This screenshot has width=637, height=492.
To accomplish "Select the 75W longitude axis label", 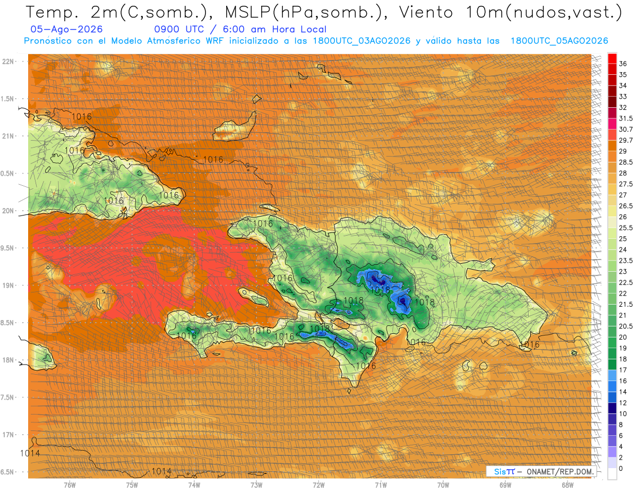I will pos(132,485).
